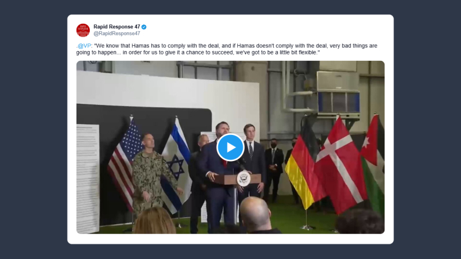The width and height of the screenshot is (461, 259).
Task: Play the embedded video
Action: coord(231,147)
